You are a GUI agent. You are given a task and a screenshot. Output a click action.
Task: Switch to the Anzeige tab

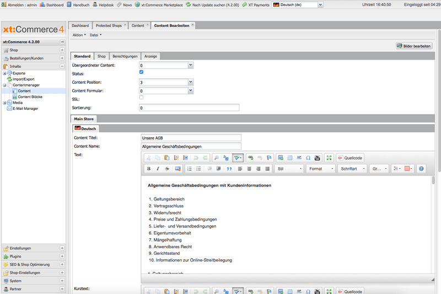coord(150,56)
